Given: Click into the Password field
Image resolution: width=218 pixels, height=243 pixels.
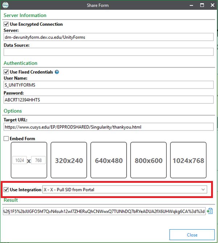Looking at the screenshot, I should tap(108, 100).
